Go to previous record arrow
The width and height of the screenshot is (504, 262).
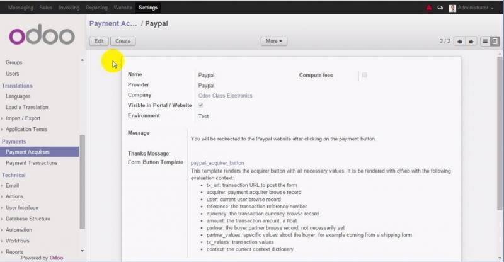coord(460,42)
